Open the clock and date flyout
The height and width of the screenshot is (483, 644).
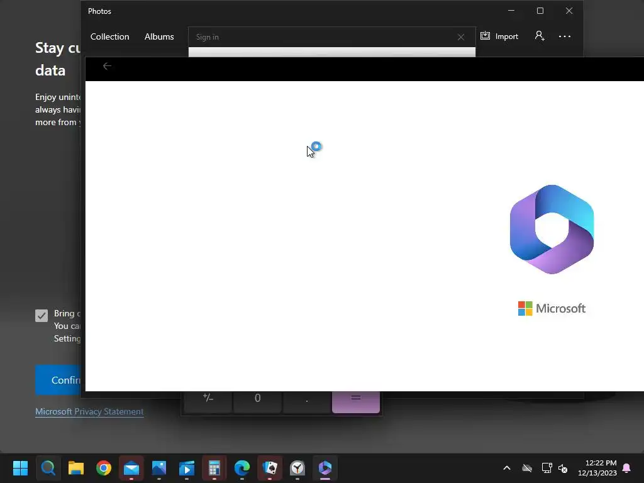[x=597, y=468]
